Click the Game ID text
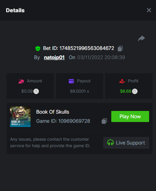 63,121
